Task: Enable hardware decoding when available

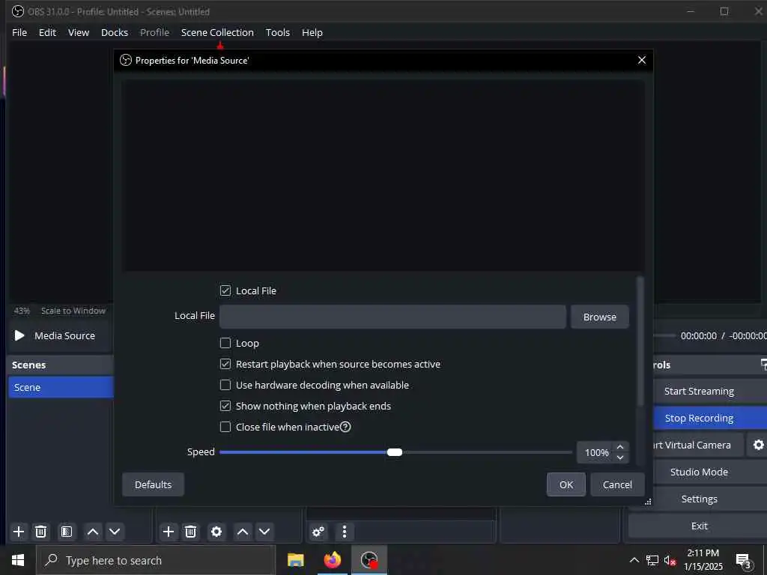Action: click(x=225, y=386)
